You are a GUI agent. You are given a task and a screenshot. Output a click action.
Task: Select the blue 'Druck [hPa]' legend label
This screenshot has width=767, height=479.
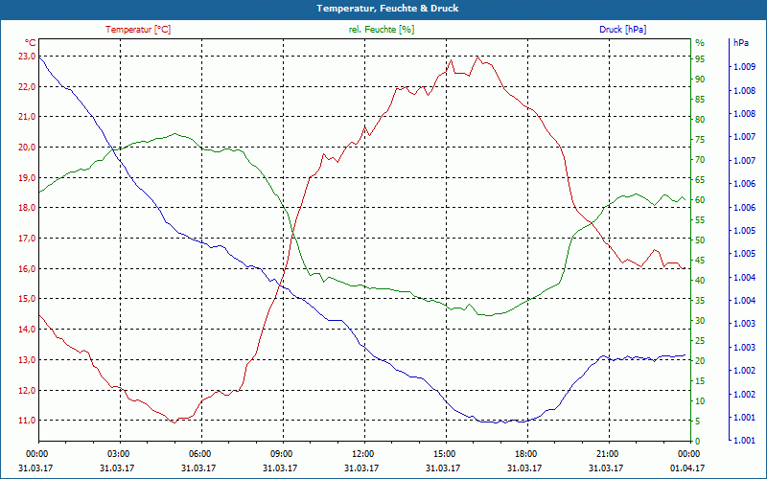622,30
